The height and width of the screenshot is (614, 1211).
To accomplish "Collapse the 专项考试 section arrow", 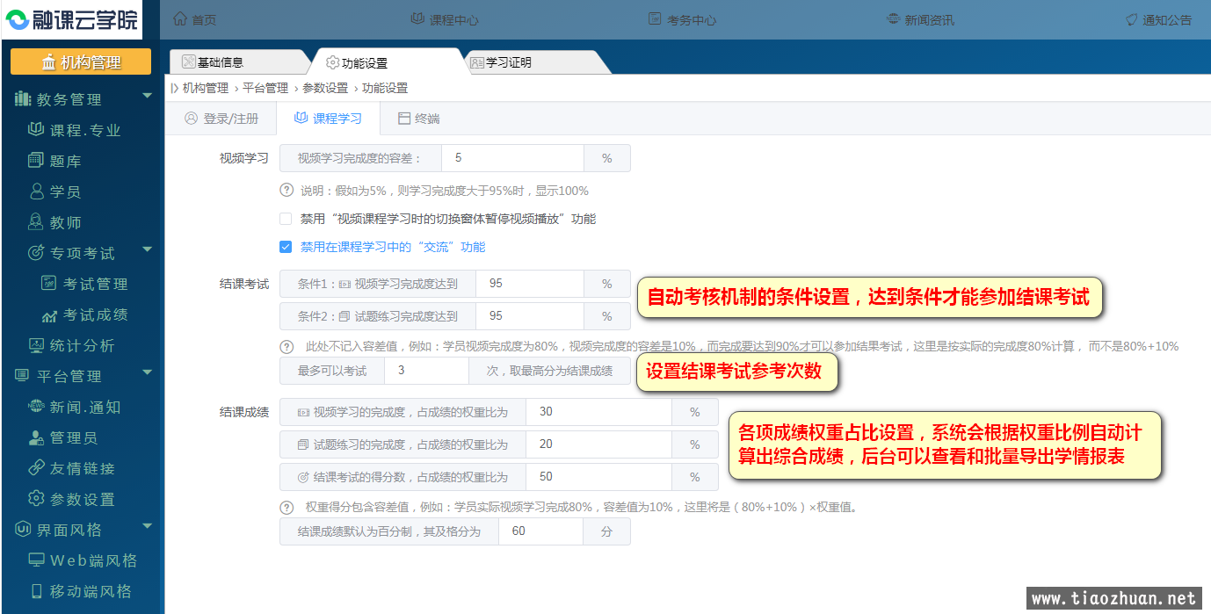I will (147, 249).
